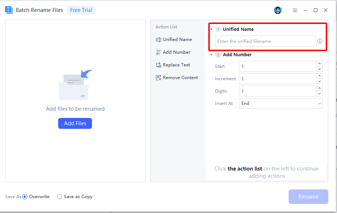Click the info icon beside unified filename field
Viewport: 337px width, 213px height.
pyautogui.click(x=320, y=41)
